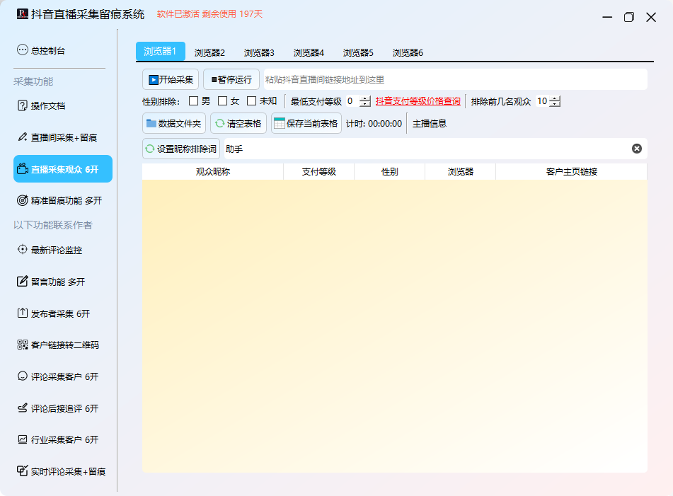Open the 精准留痕功能 多开 target icon
This screenshot has height=496, width=673.
pos(23,200)
